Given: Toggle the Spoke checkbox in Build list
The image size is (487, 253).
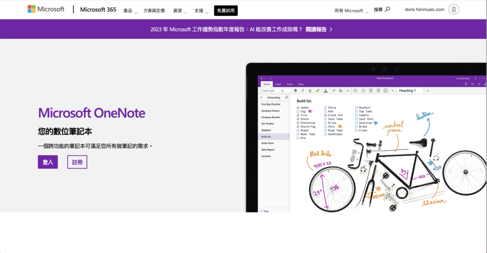Looking at the screenshot, I should [298, 108].
